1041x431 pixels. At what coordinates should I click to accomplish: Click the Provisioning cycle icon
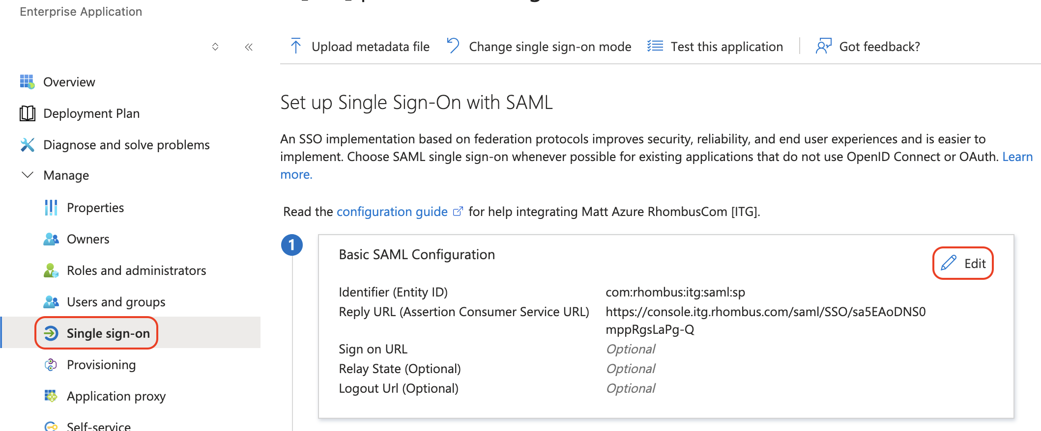51,365
